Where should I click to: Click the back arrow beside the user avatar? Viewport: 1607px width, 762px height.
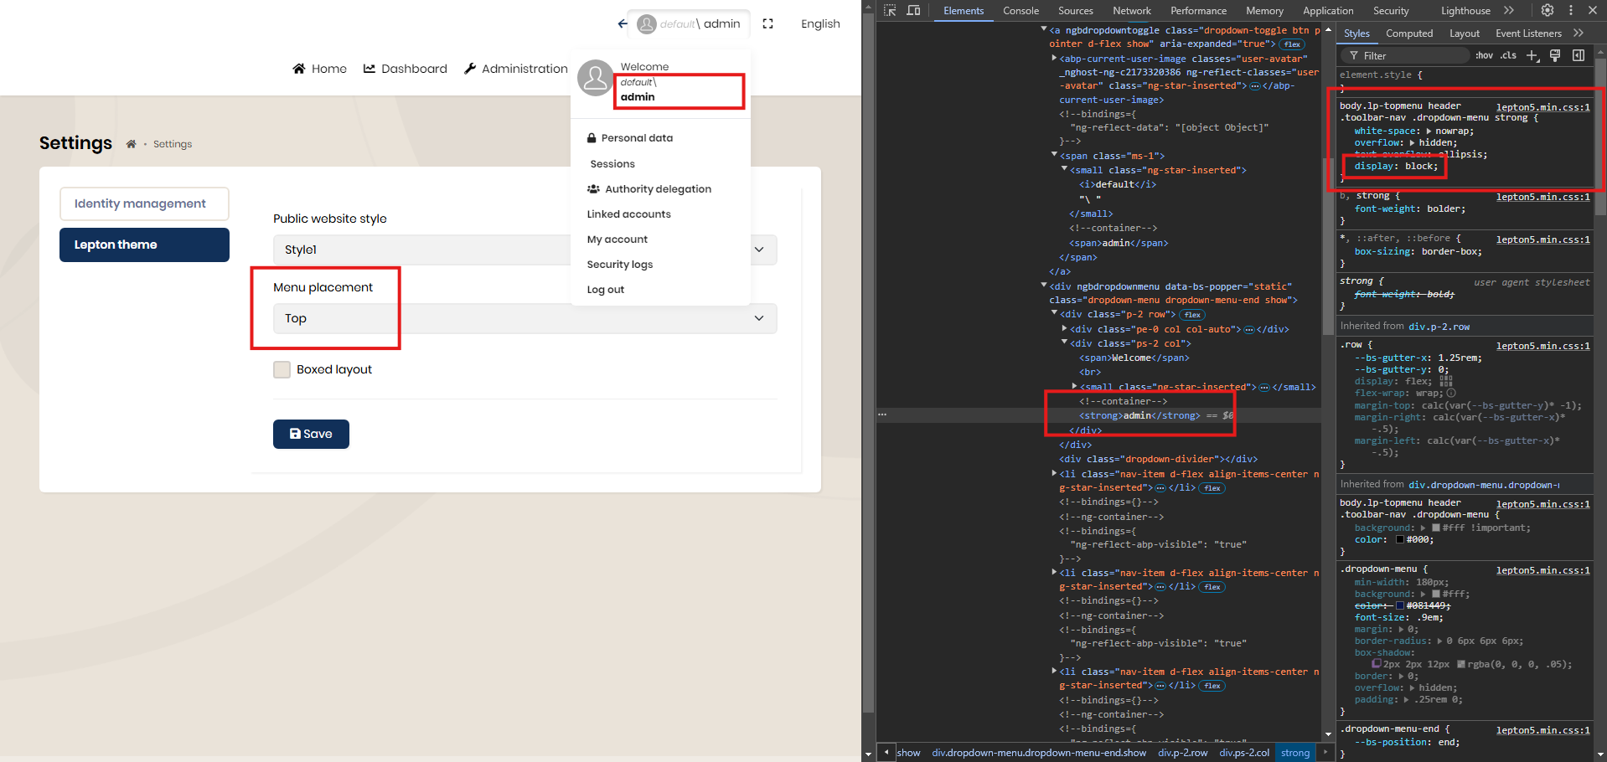pos(623,23)
